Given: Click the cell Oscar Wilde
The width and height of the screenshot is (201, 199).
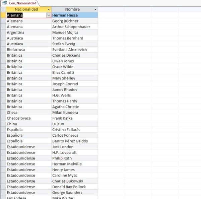Looking at the screenshot, I should coord(75,67).
